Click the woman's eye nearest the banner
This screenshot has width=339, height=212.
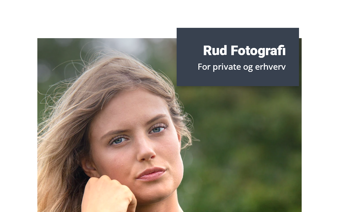pos(158,129)
